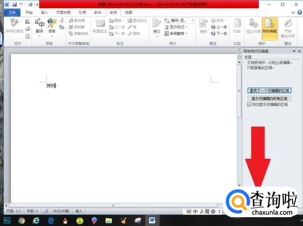Switch to the Mailings (邮件) tab
Viewport: 303px width, 226px height.
pyautogui.click(x=98, y=12)
